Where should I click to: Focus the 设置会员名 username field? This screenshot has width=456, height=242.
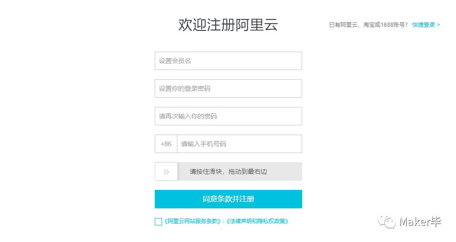(x=228, y=61)
